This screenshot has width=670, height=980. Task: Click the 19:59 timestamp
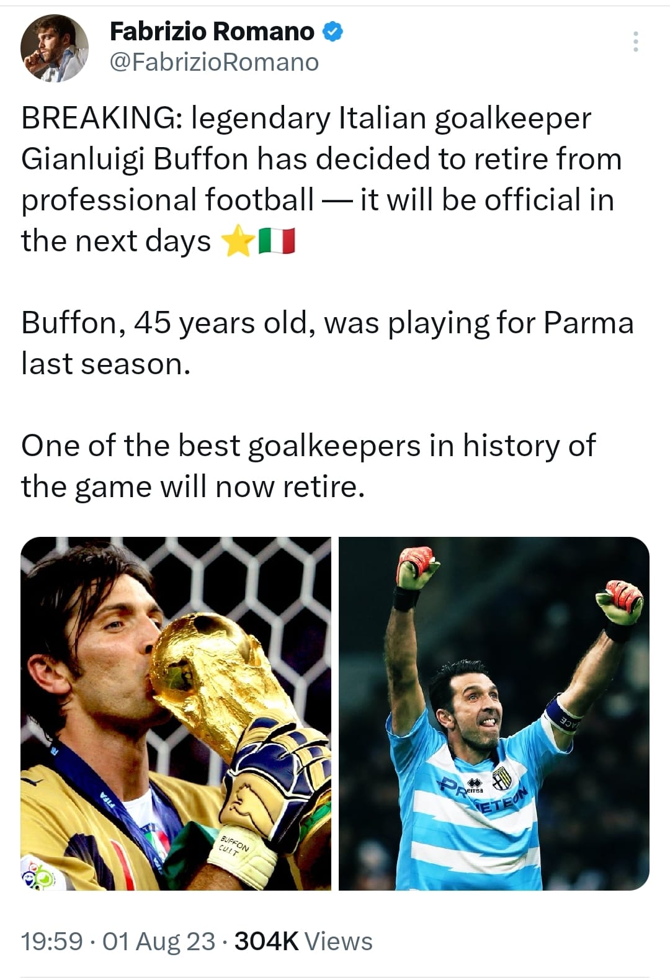(x=52, y=942)
